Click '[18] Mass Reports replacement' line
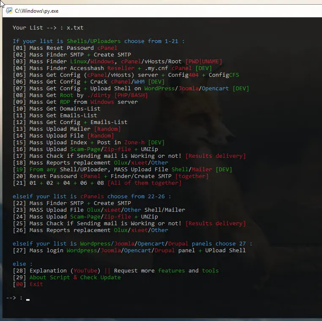The width and height of the screenshot is (322, 321). tap(90, 163)
